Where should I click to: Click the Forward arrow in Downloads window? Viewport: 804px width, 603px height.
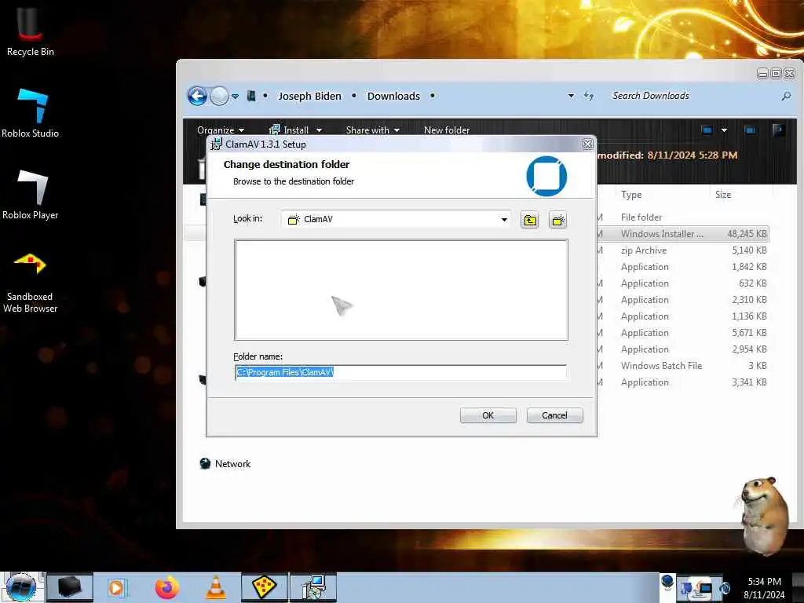coord(220,96)
